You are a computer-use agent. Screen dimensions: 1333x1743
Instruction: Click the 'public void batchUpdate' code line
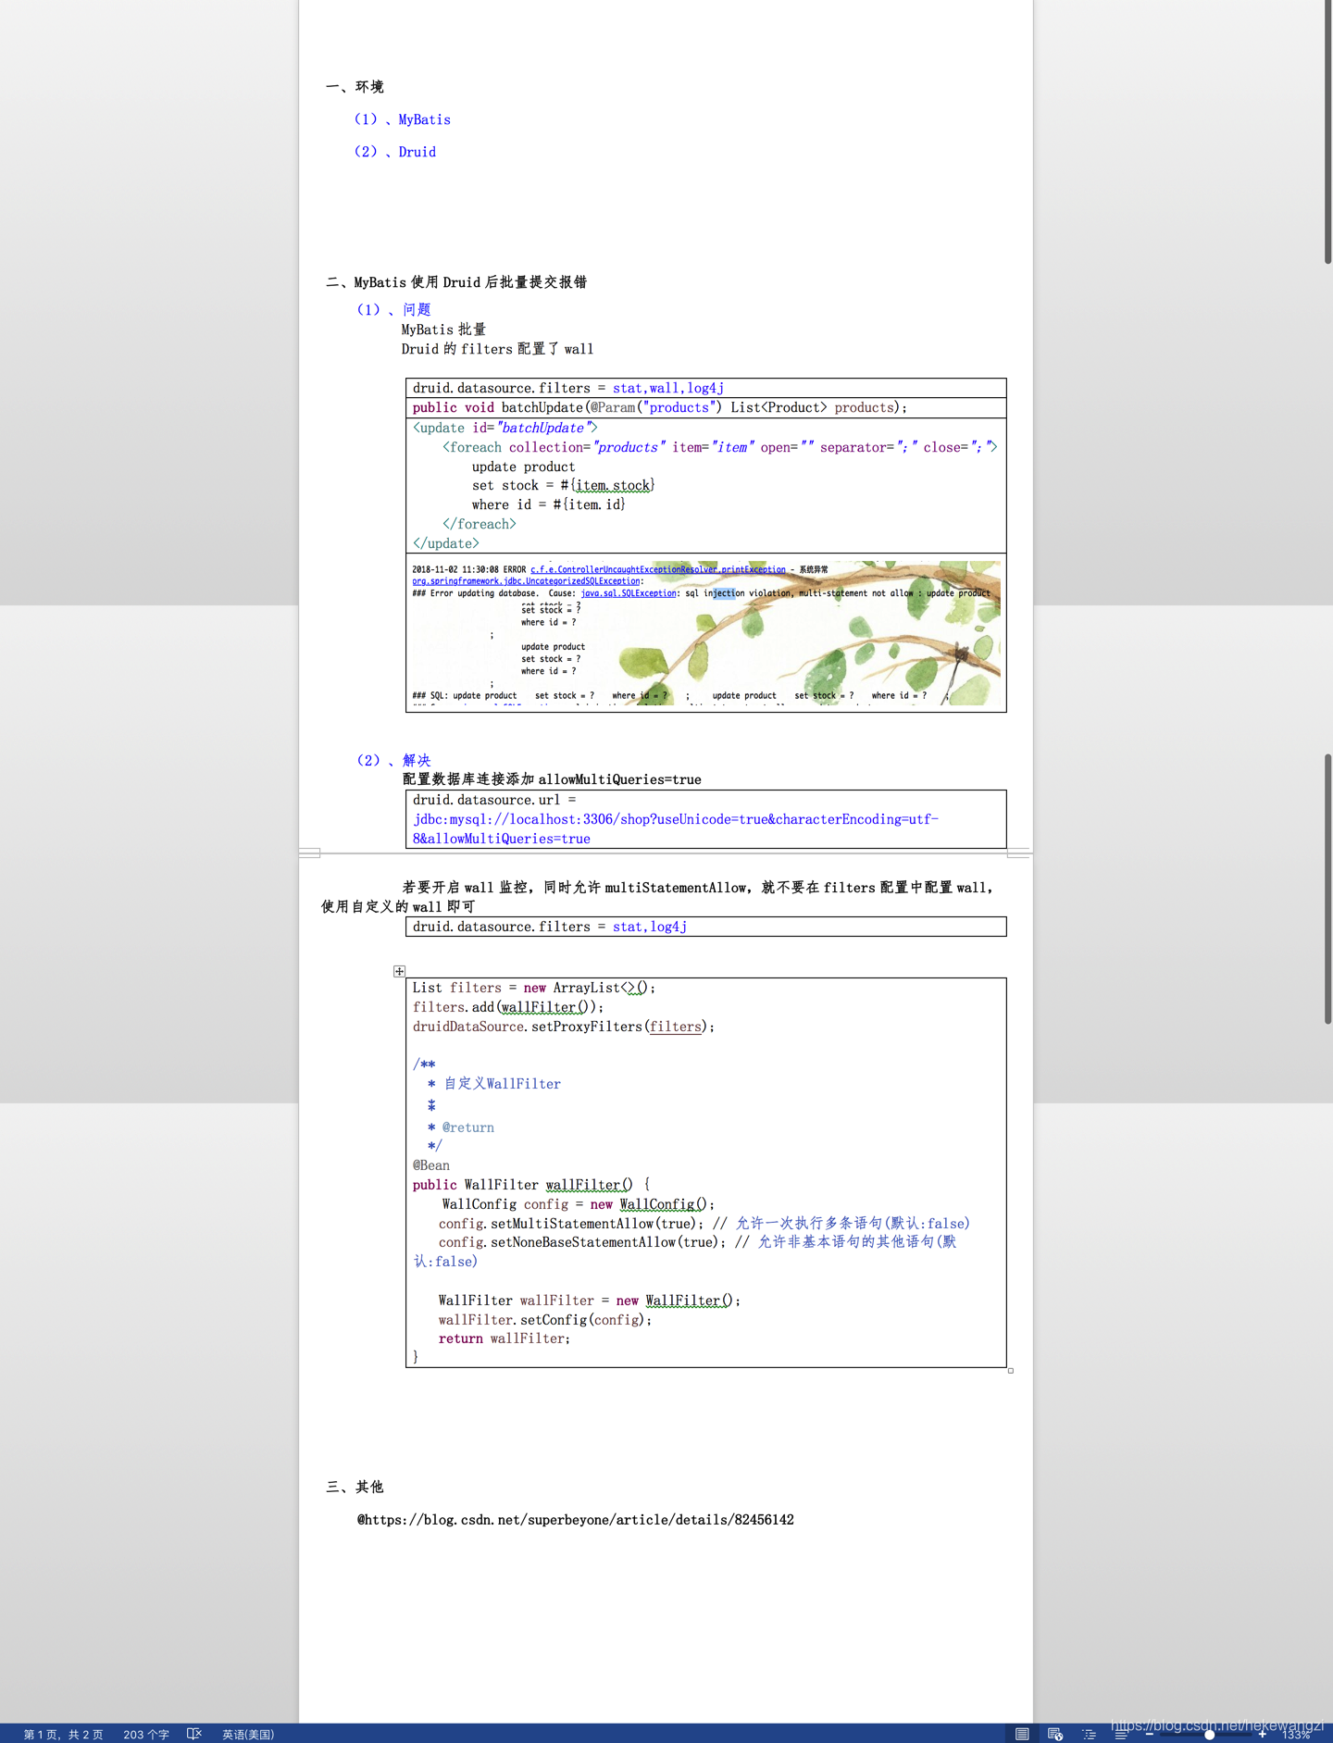(660, 407)
